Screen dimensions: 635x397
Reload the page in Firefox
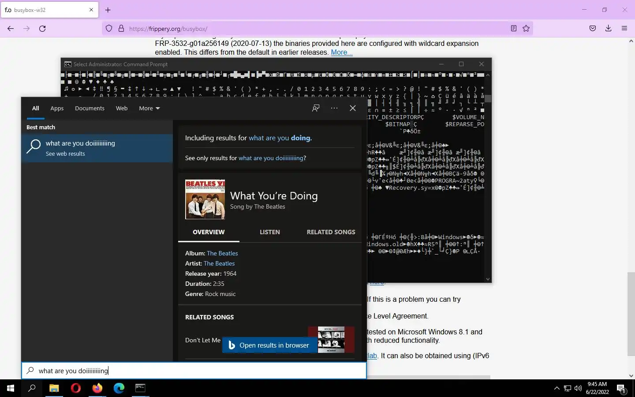point(42,29)
